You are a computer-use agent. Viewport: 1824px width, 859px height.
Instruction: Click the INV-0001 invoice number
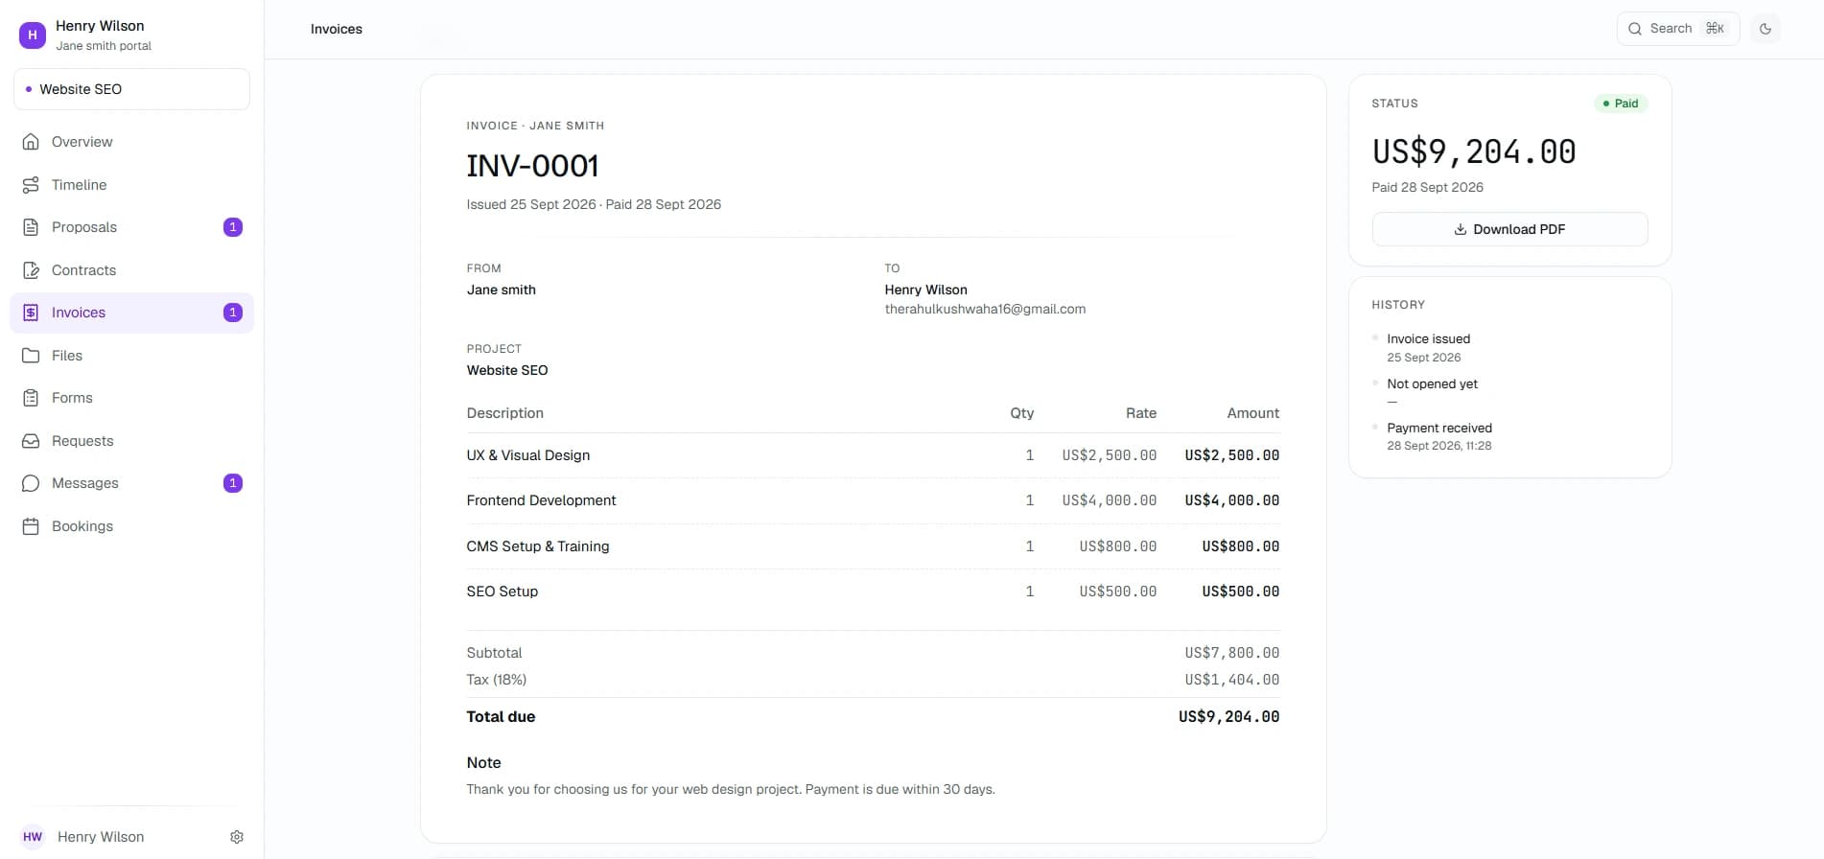pos(532,166)
